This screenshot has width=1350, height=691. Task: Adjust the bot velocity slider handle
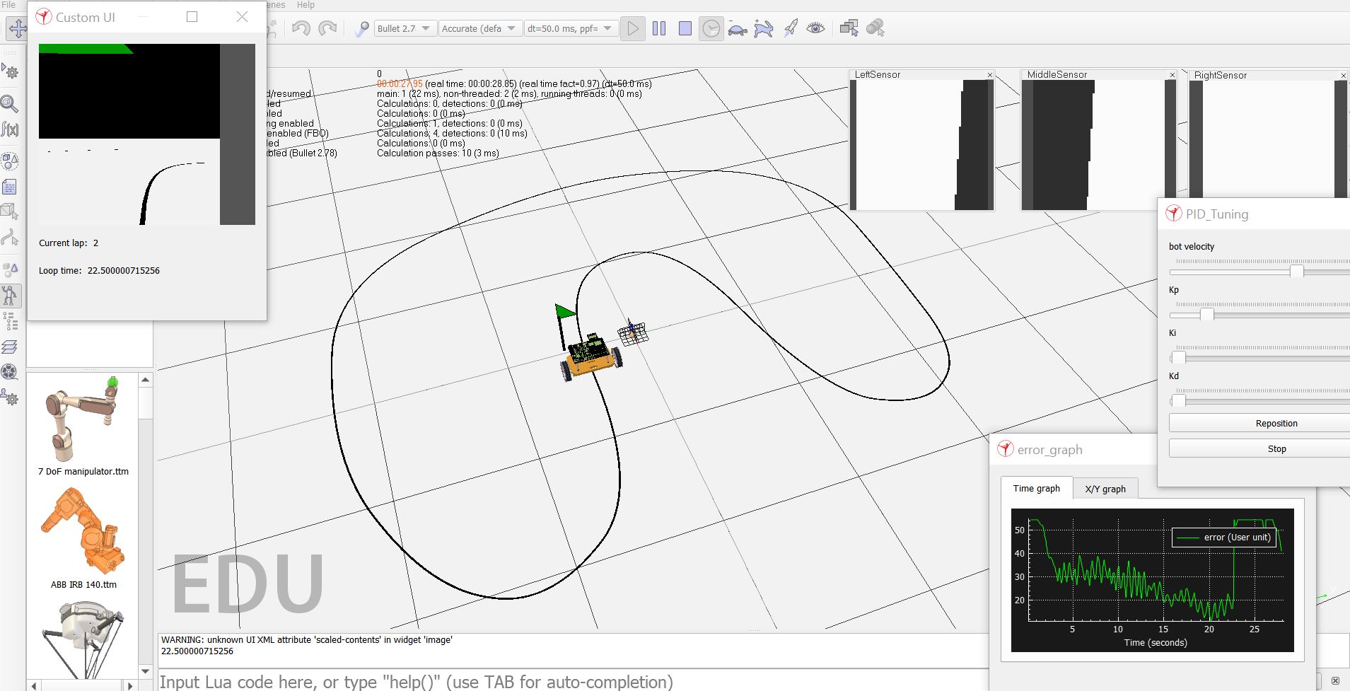point(1296,271)
